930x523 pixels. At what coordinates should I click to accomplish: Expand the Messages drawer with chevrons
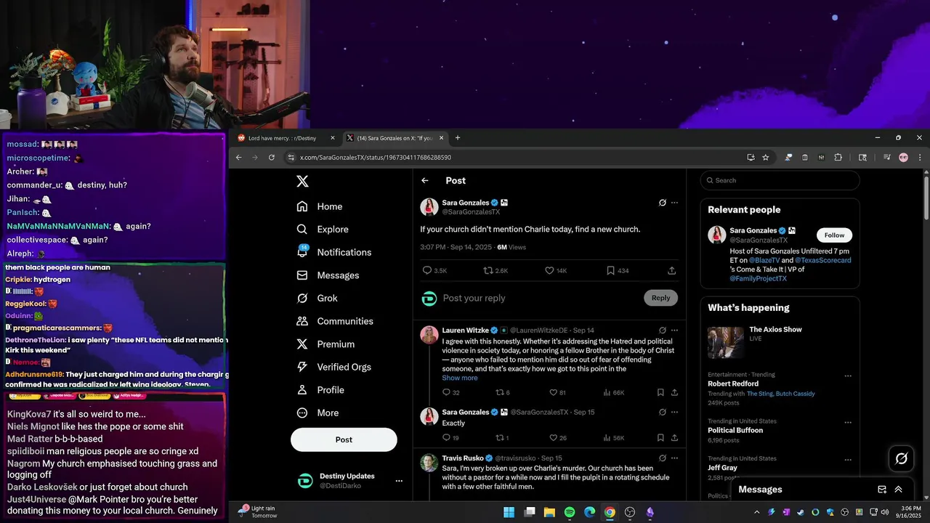899,490
